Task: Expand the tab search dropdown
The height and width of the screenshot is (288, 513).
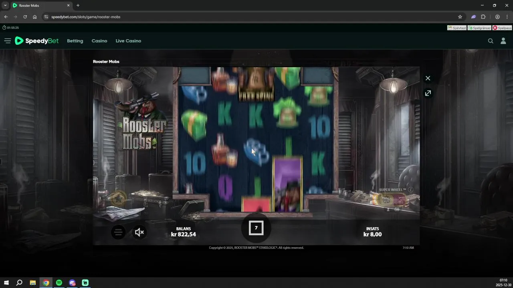Action: click(x=5, y=6)
